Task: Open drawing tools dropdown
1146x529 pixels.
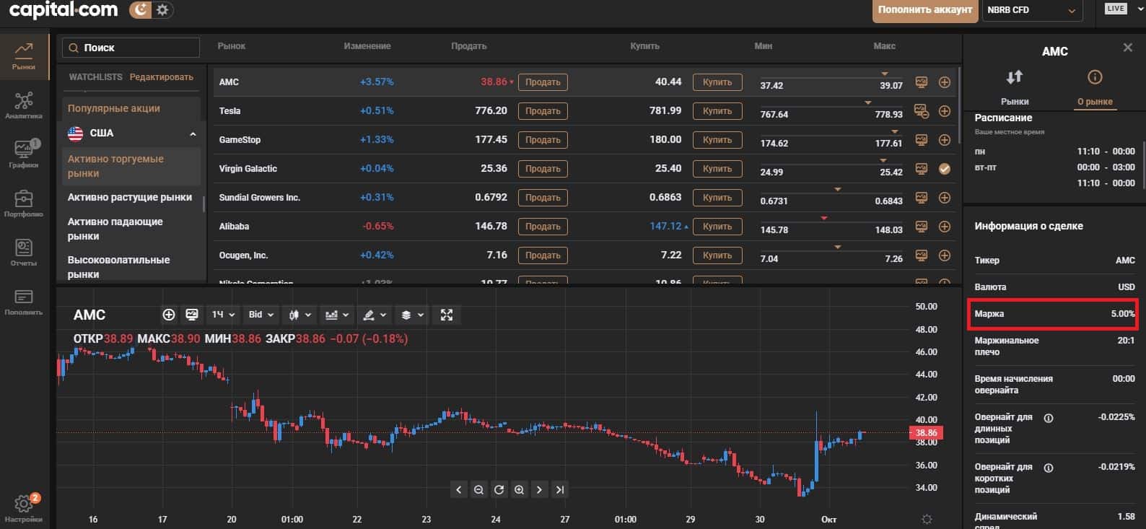Action: click(375, 315)
